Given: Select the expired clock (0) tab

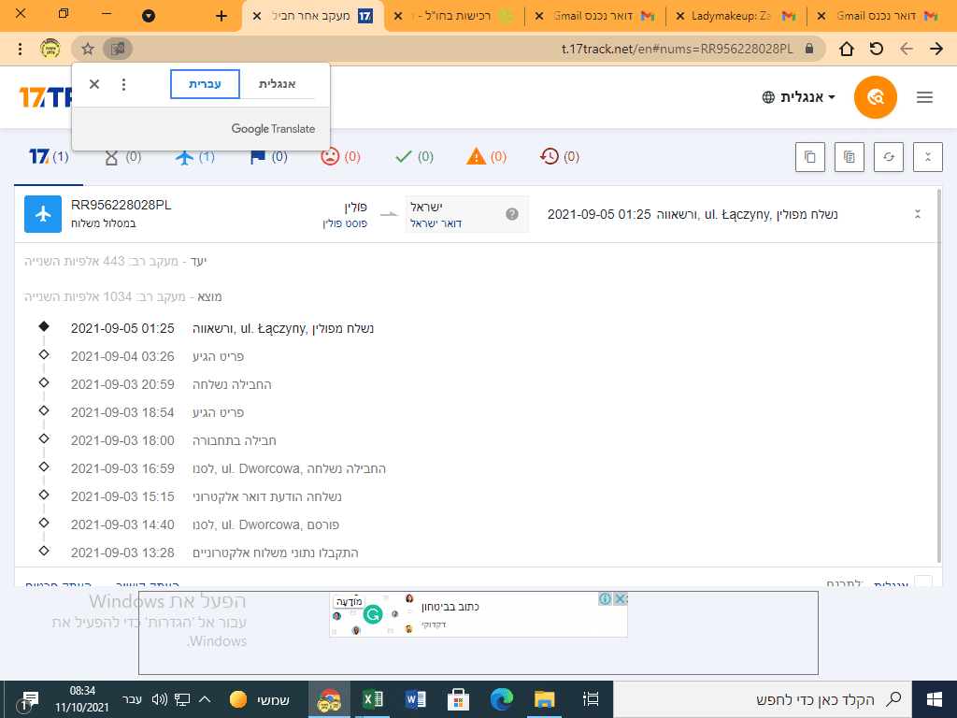Looking at the screenshot, I should pos(559,157).
